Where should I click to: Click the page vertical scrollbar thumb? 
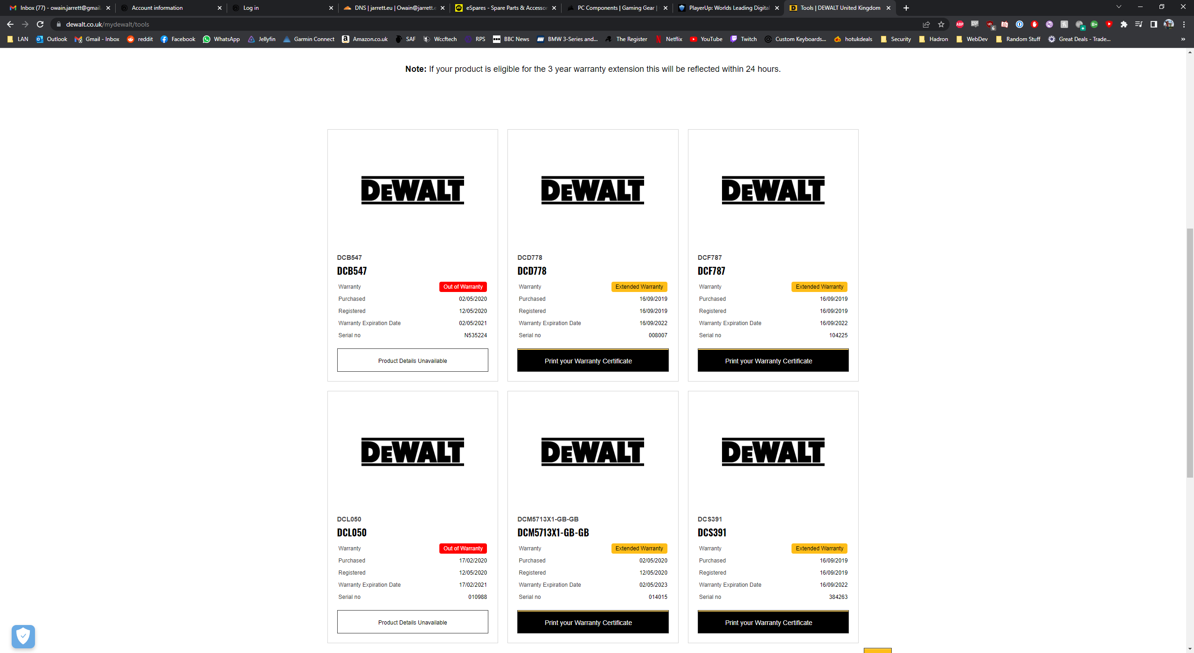pyautogui.click(x=1190, y=353)
